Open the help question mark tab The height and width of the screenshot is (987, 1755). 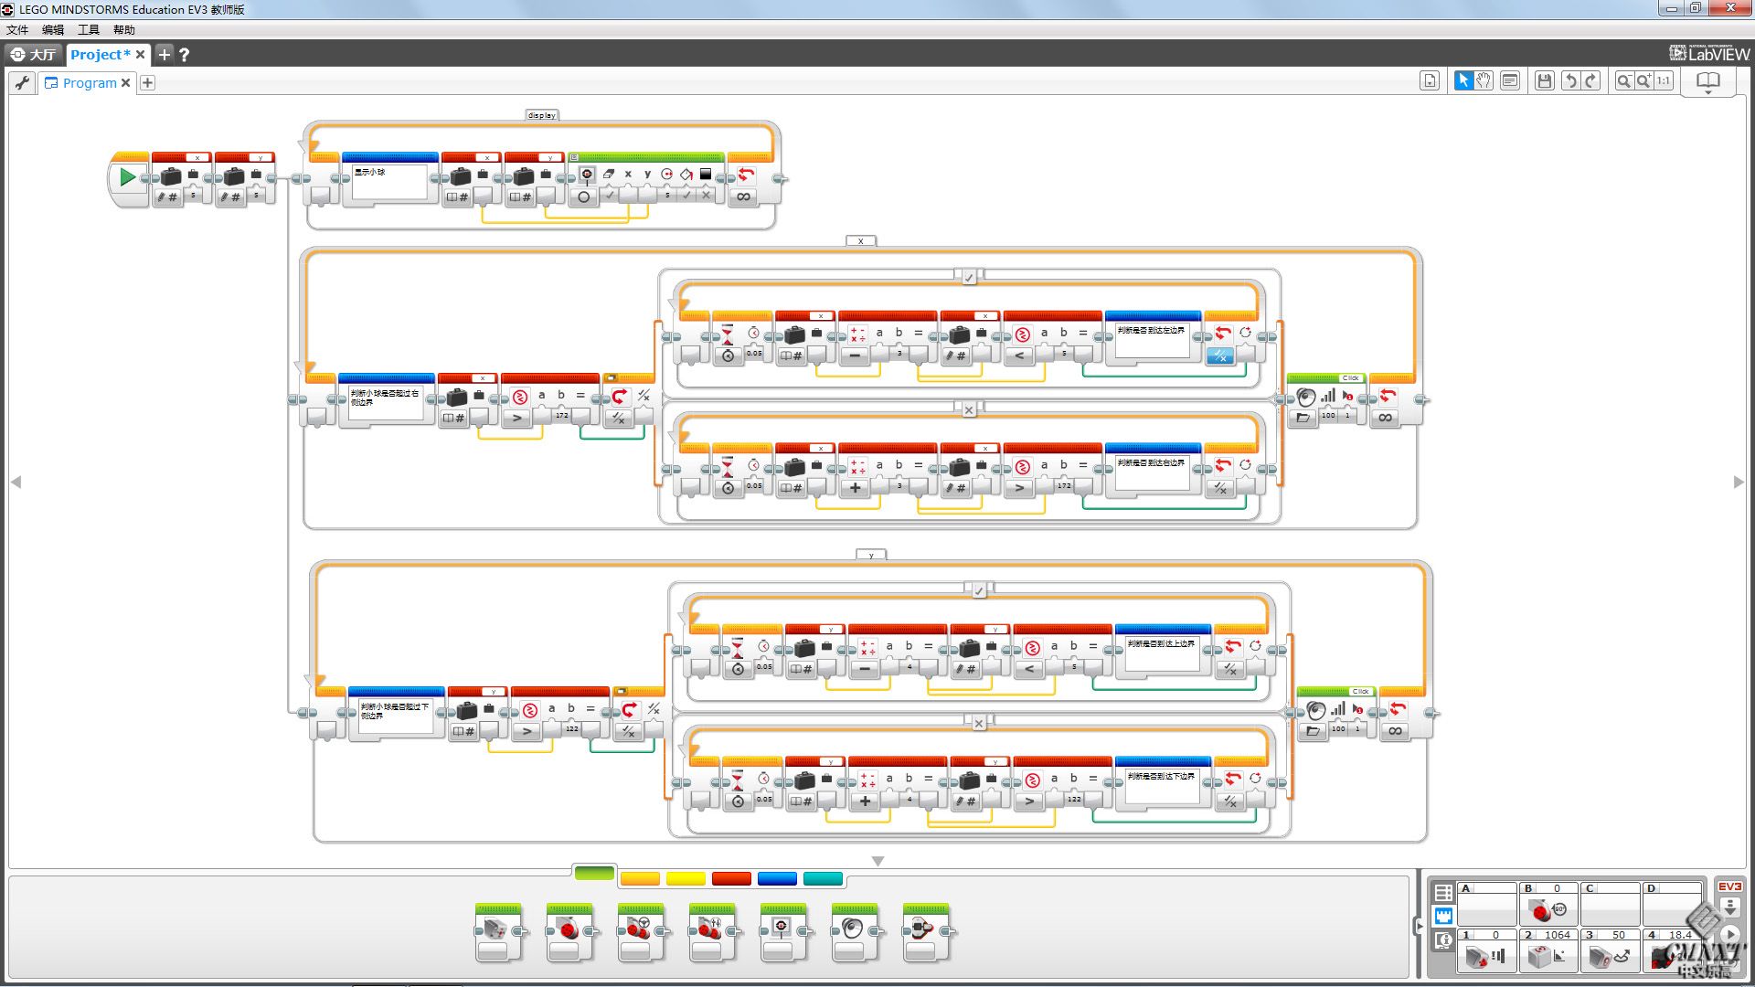click(x=185, y=55)
